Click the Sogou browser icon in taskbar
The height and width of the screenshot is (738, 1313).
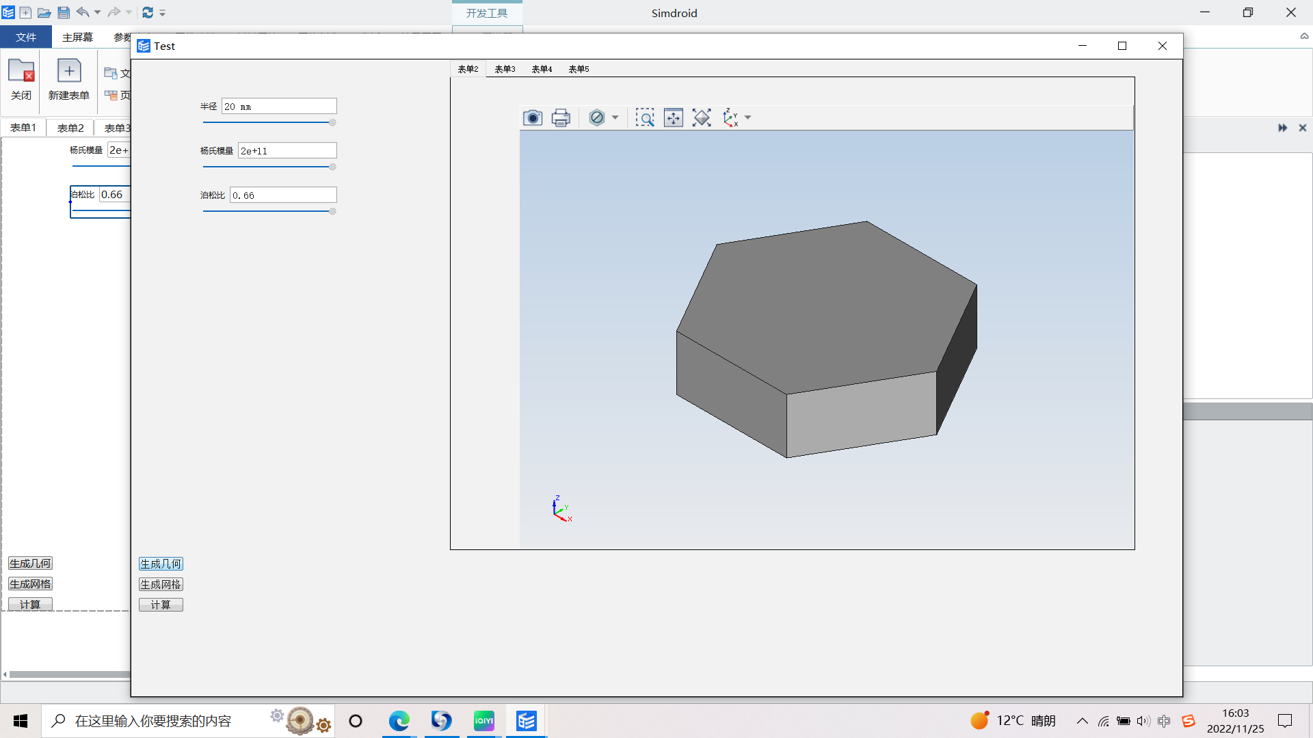[442, 721]
